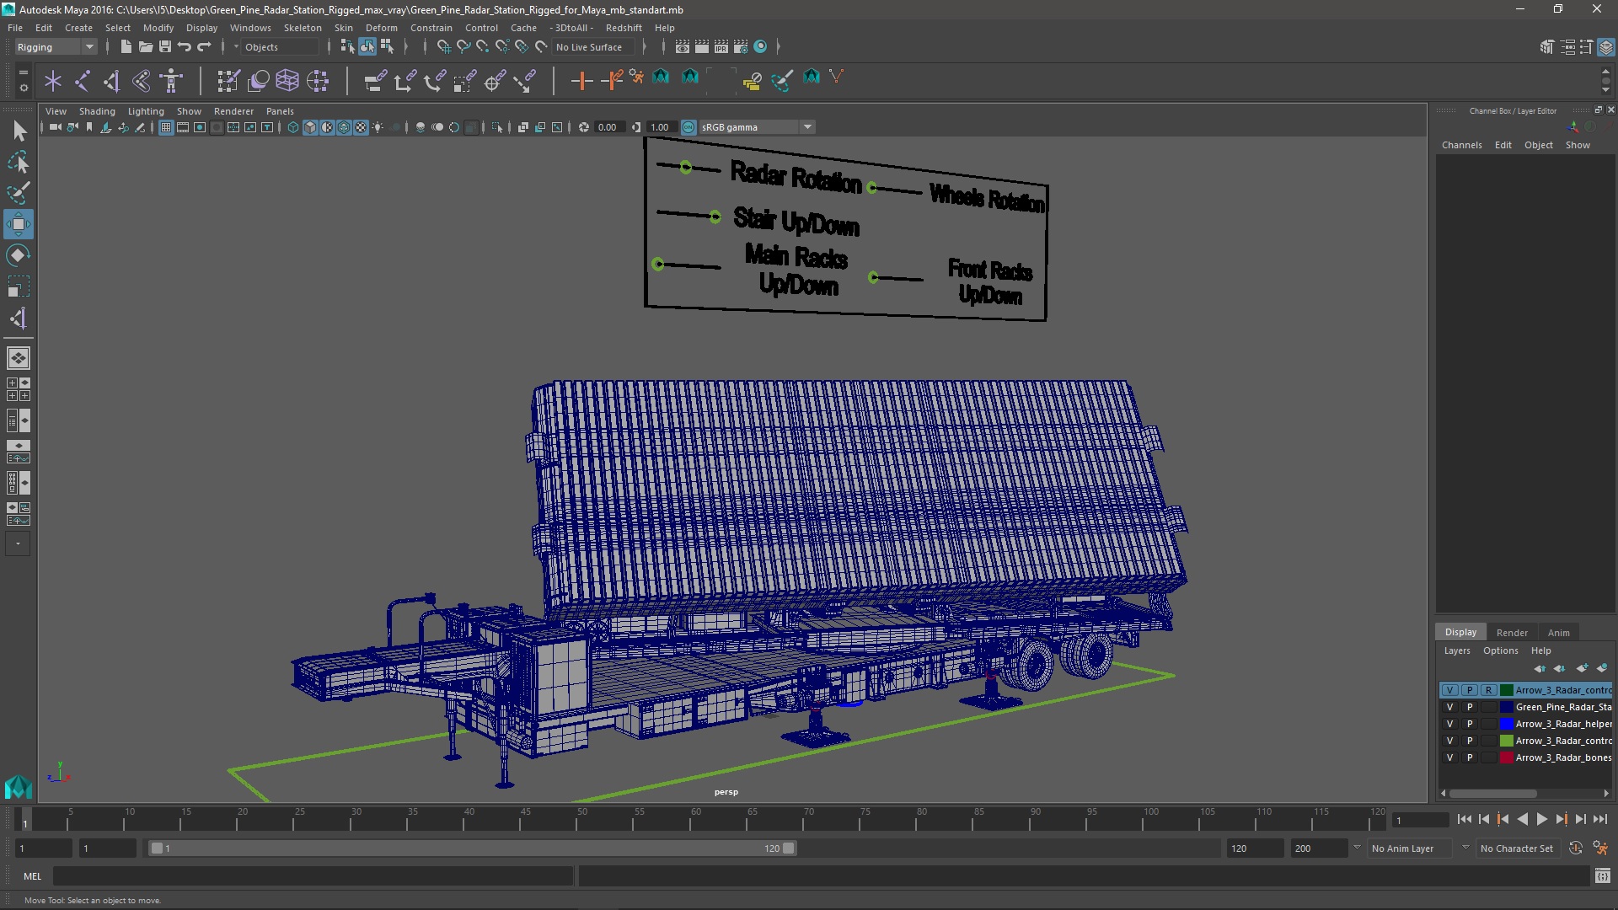Open the Channels menu in Channel Box

pos(1461,145)
